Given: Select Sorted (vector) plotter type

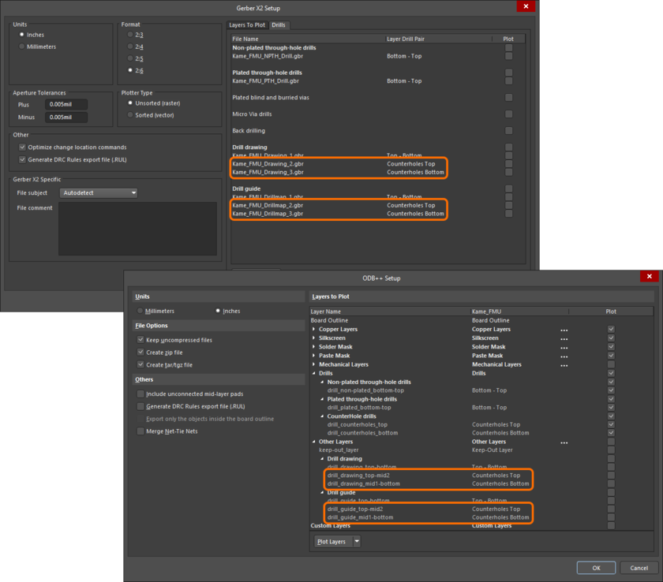Looking at the screenshot, I should pyautogui.click(x=129, y=113).
